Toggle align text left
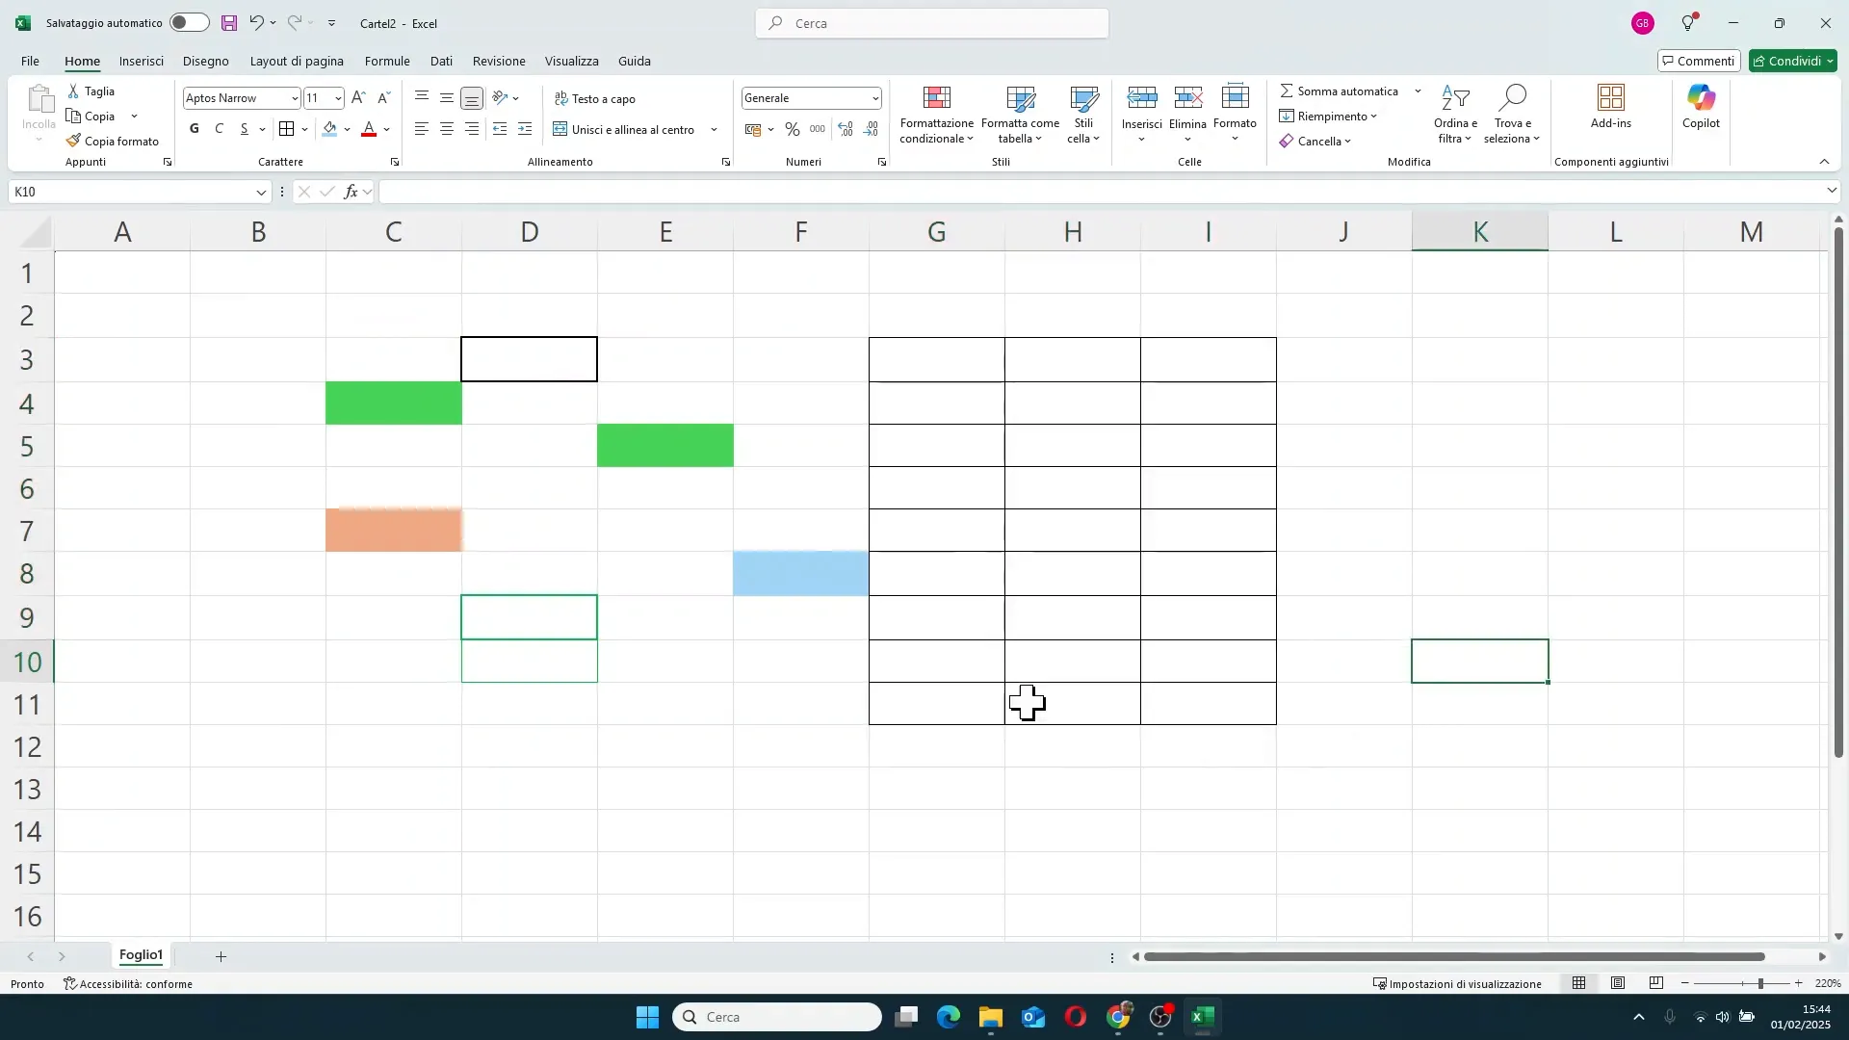 tap(422, 129)
